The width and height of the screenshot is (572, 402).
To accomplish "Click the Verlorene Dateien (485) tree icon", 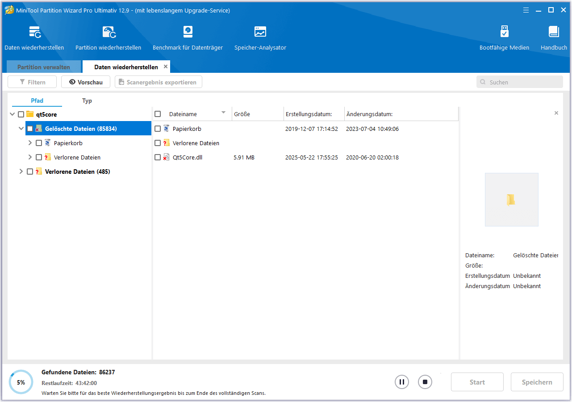I will click(39, 172).
